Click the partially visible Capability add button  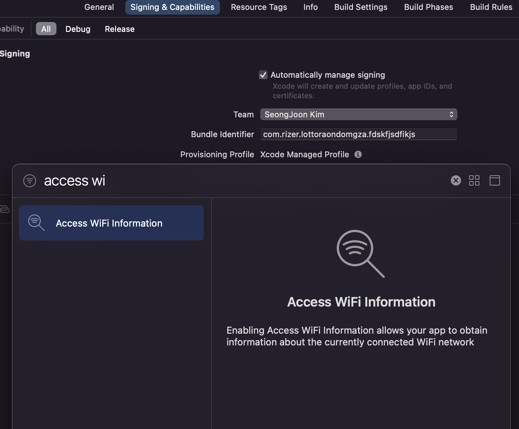[12, 29]
